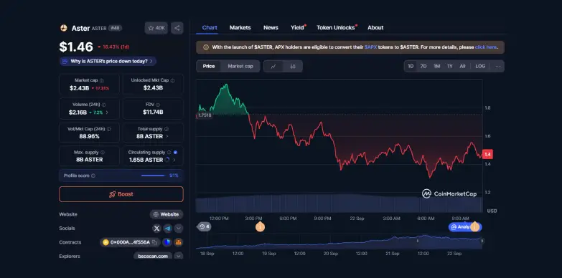The height and width of the screenshot is (278, 562).
Task: Open the info icon next to FDV
Action: [158, 105]
